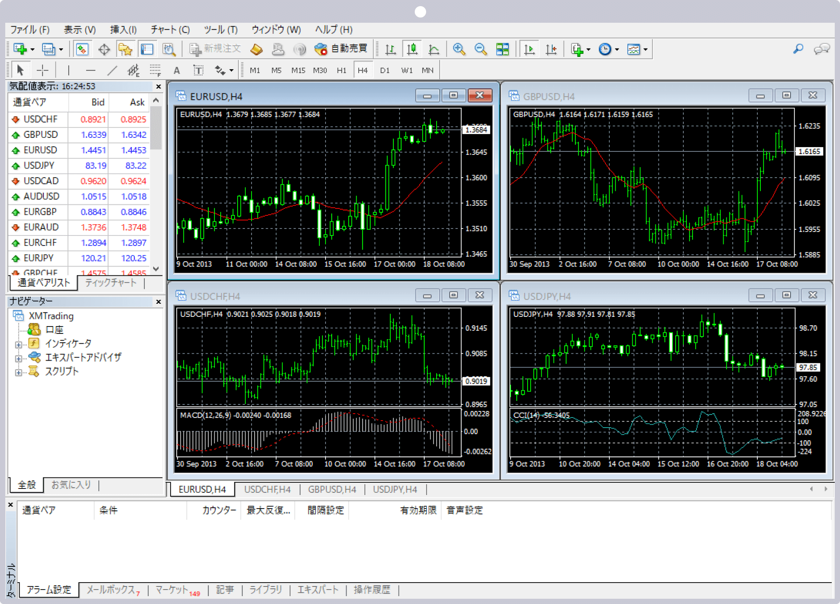Toggle the Terminal panel icon
This screenshot has height=604, width=840.
(147, 49)
